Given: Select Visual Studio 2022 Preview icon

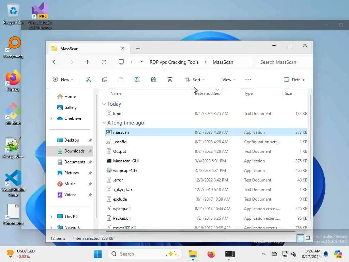Looking at the screenshot, I should [x=40, y=16].
